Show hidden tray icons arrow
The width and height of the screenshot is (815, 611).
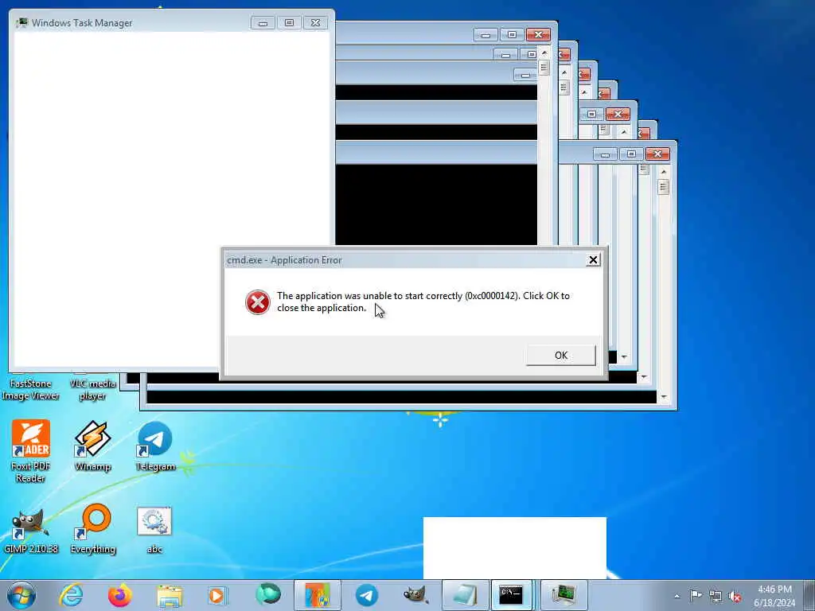677,596
